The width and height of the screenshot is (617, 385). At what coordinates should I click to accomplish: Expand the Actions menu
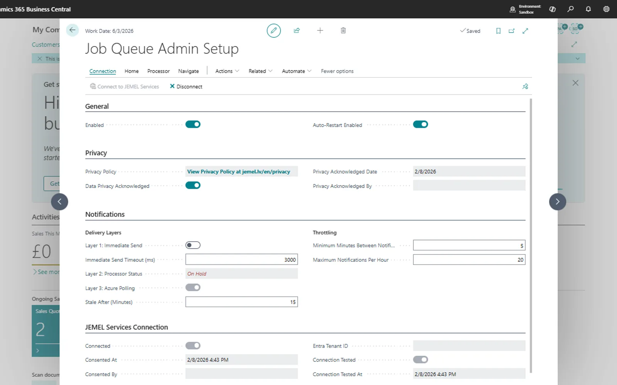point(227,71)
